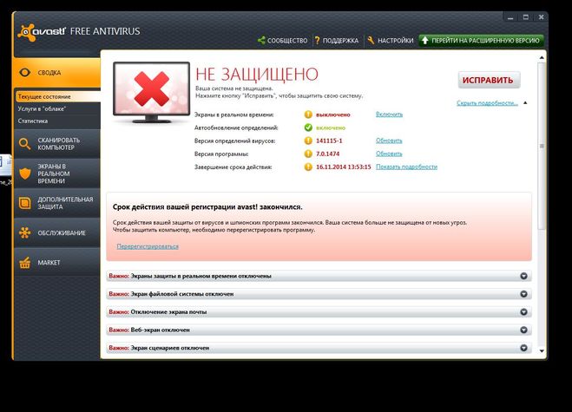Open Обслуживание section

[x=57, y=232]
